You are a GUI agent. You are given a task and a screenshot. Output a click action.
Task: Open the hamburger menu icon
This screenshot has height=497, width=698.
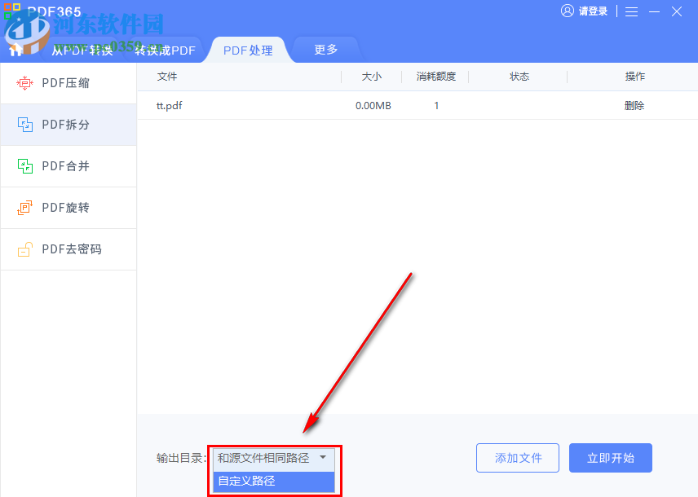point(632,11)
